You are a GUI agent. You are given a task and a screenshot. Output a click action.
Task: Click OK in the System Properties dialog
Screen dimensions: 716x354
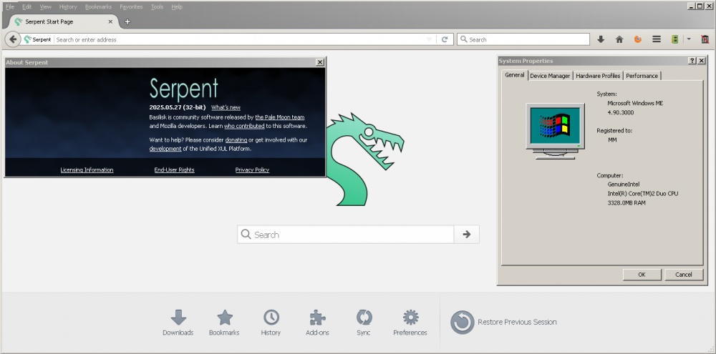pyautogui.click(x=641, y=274)
